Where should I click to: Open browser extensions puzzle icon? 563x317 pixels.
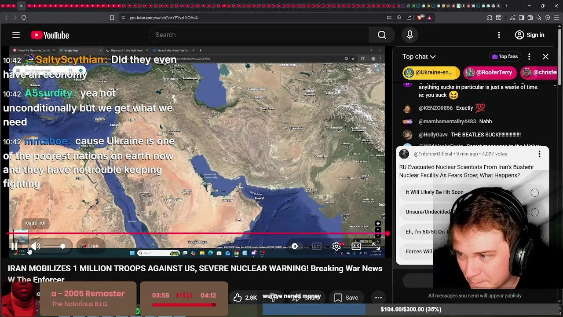click(490, 18)
